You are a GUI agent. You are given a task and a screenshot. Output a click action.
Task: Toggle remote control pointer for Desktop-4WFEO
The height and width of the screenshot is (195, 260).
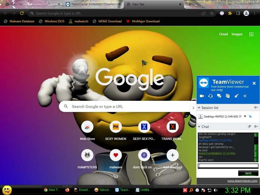tap(250, 117)
